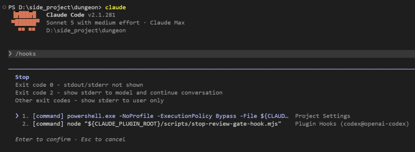Screen dimensions: 415x152
Task: Click the selection arrow beside hook 1
Action: [17, 116]
